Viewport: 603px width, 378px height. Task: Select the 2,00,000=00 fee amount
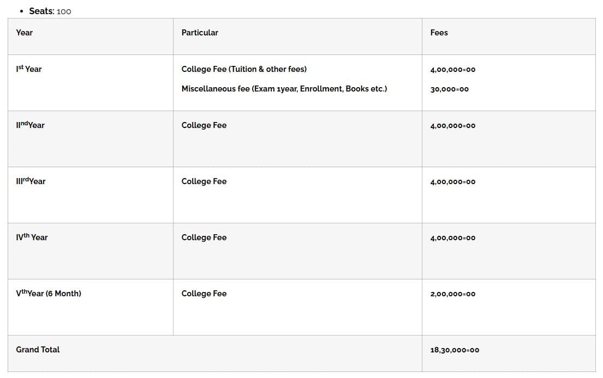point(452,294)
